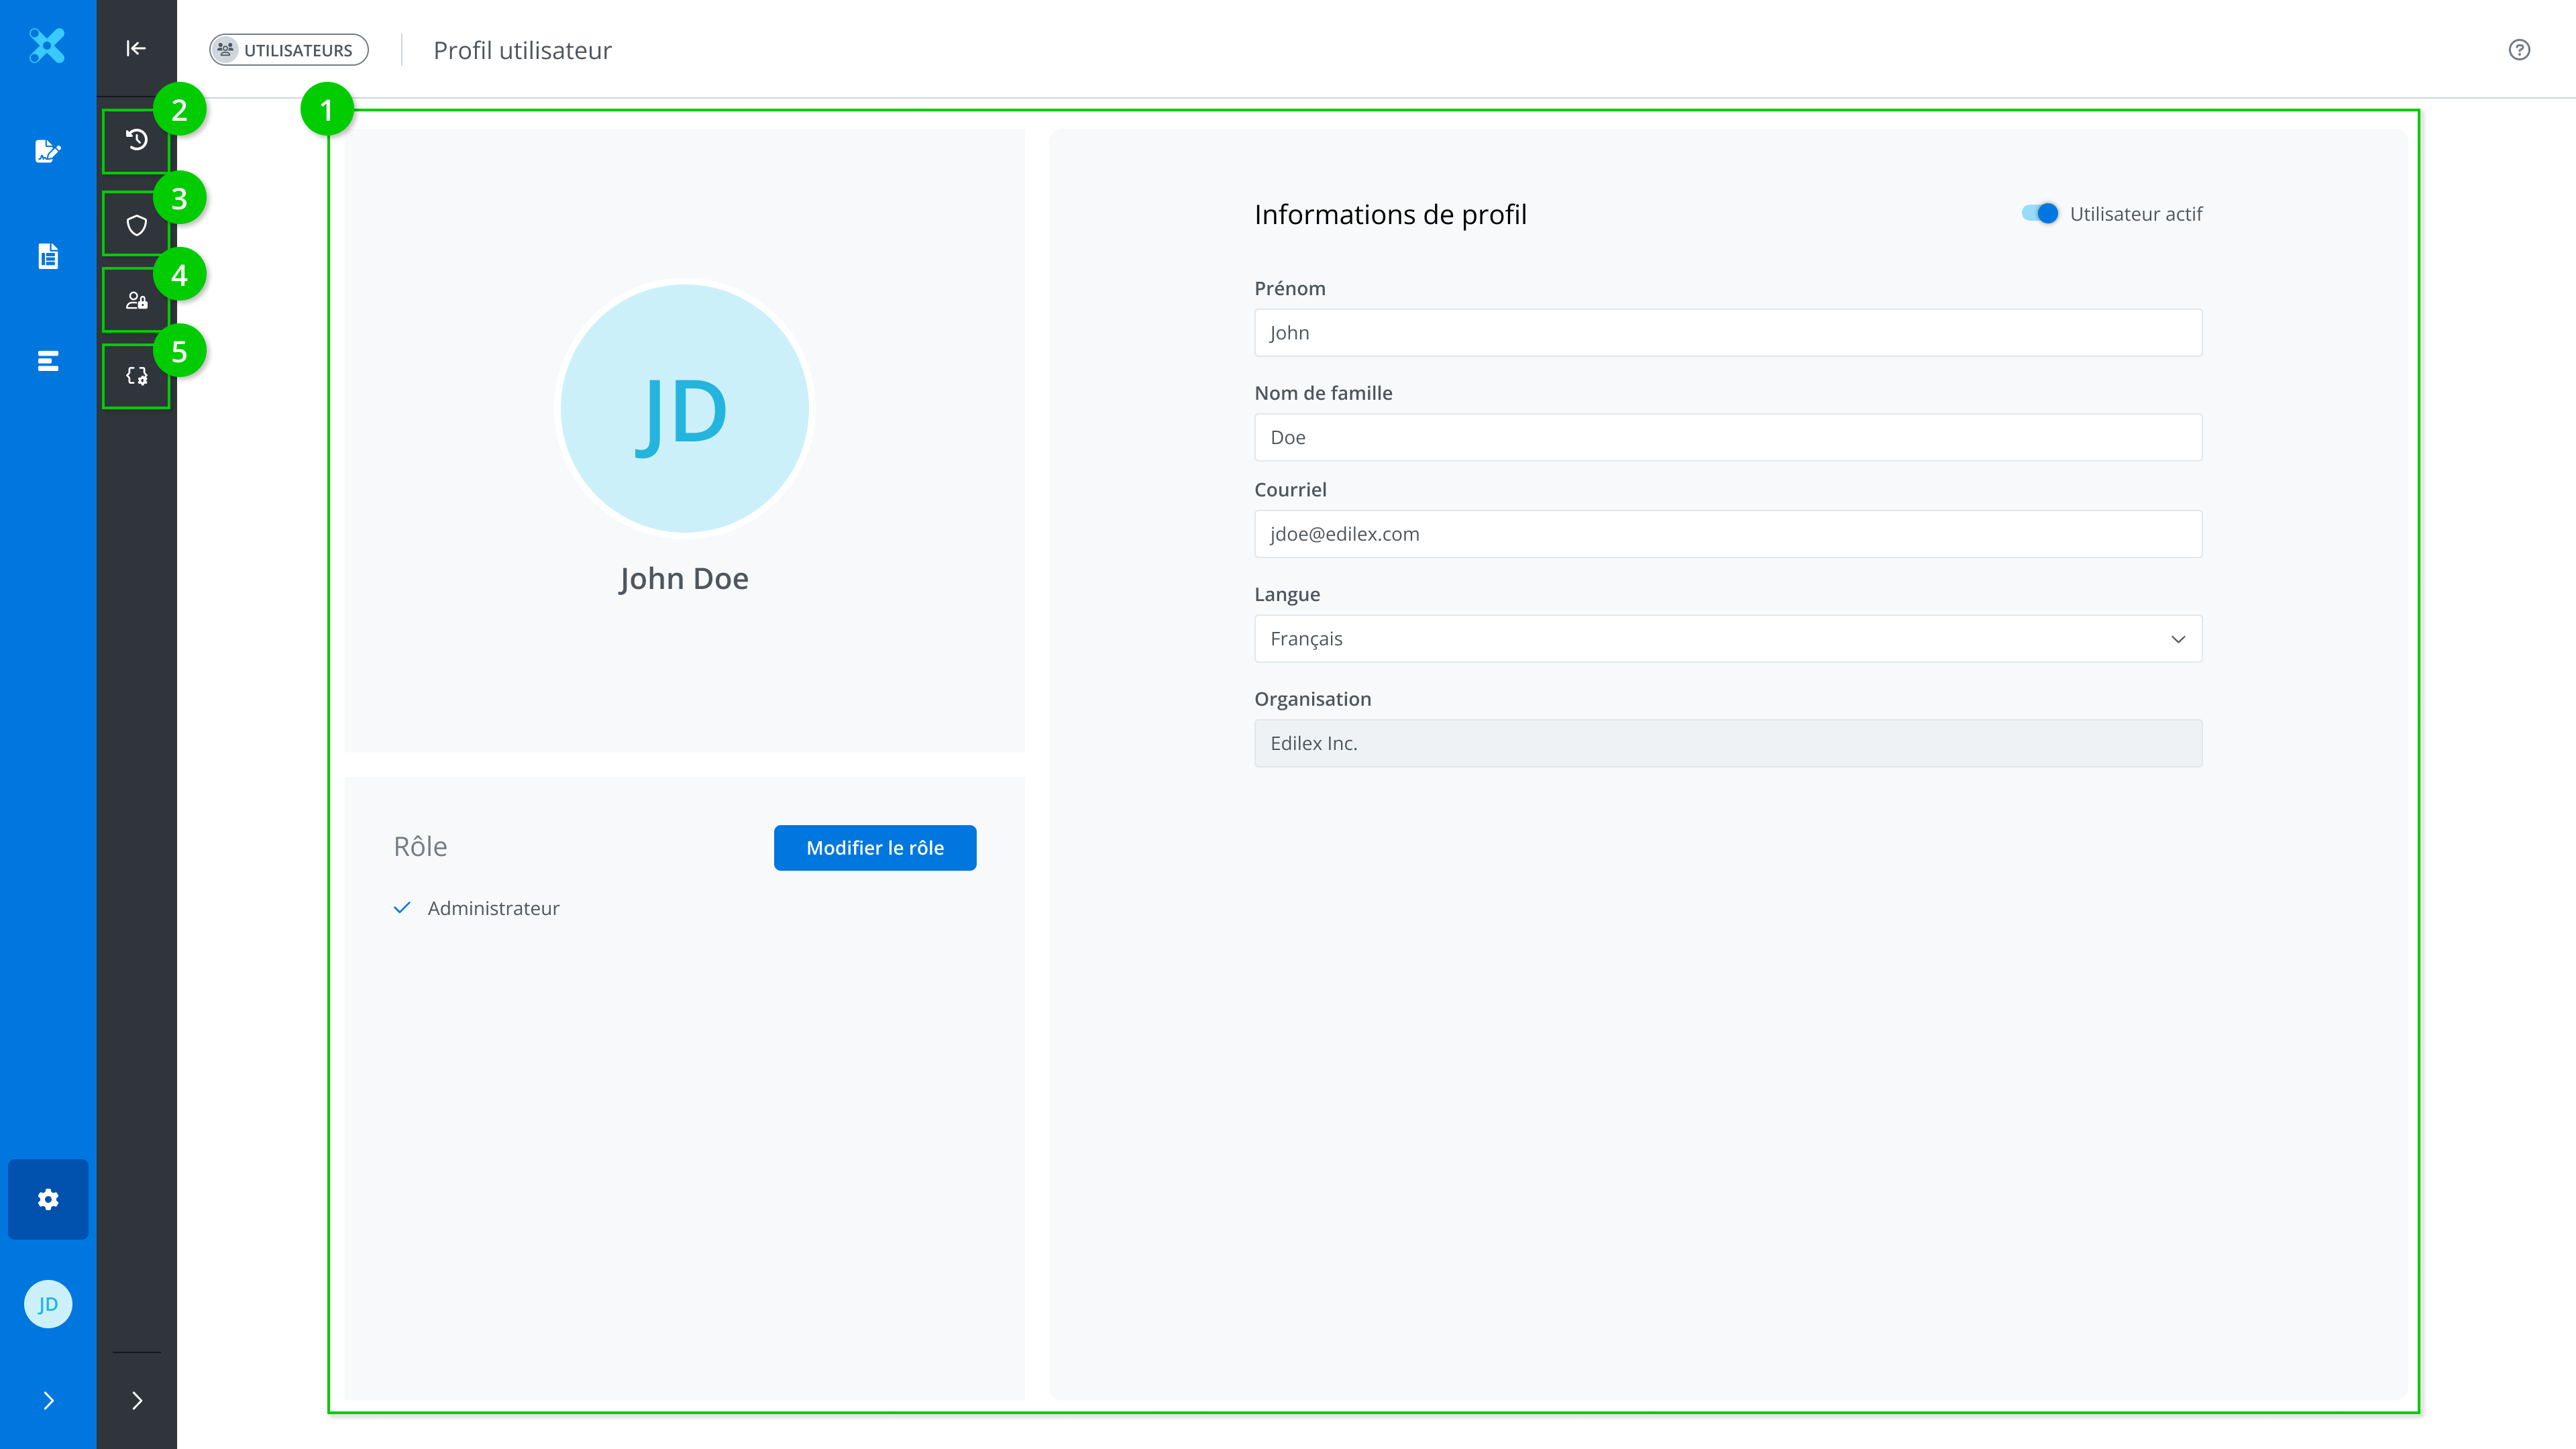Click the document edit icon in blue sidebar
Image resolution: width=2576 pixels, height=1449 pixels.
[x=48, y=151]
